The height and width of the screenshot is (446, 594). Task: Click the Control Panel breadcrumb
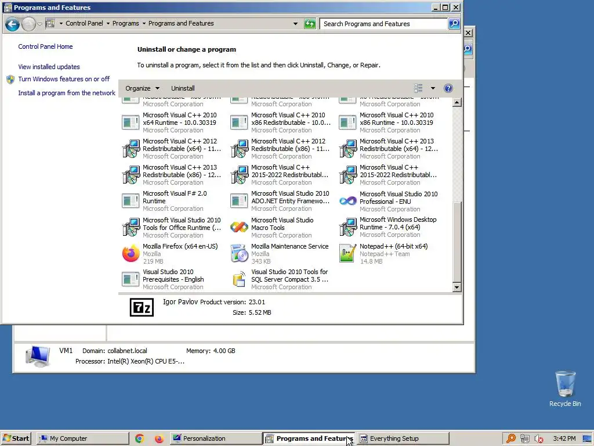[84, 23]
